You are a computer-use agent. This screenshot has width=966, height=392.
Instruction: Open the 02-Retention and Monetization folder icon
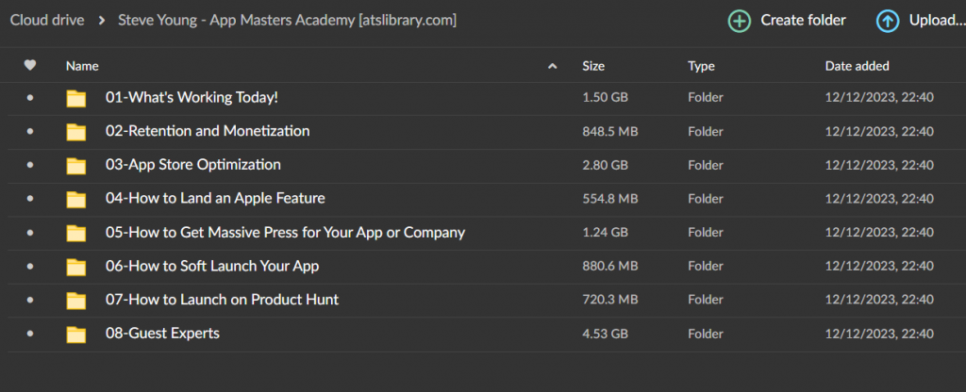click(x=76, y=132)
